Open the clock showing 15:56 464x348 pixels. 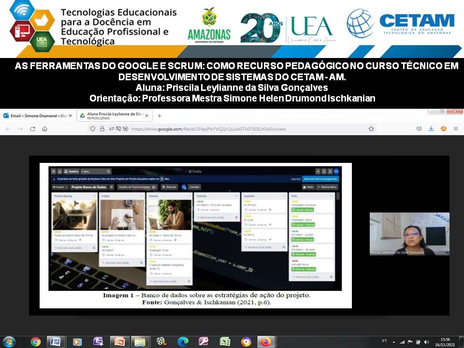coord(445,342)
